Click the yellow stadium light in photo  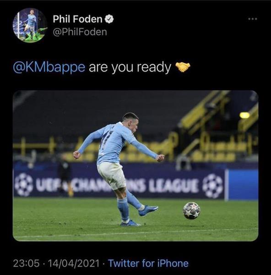244,115
